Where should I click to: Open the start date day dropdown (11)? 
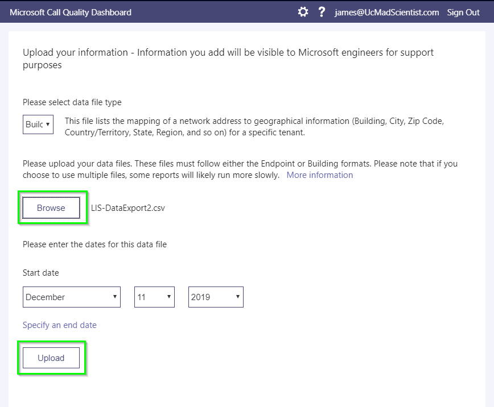(x=154, y=297)
